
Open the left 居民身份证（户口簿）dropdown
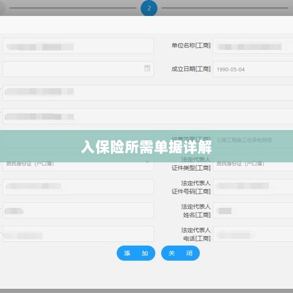pyautogui.click(x=78, y=164)
